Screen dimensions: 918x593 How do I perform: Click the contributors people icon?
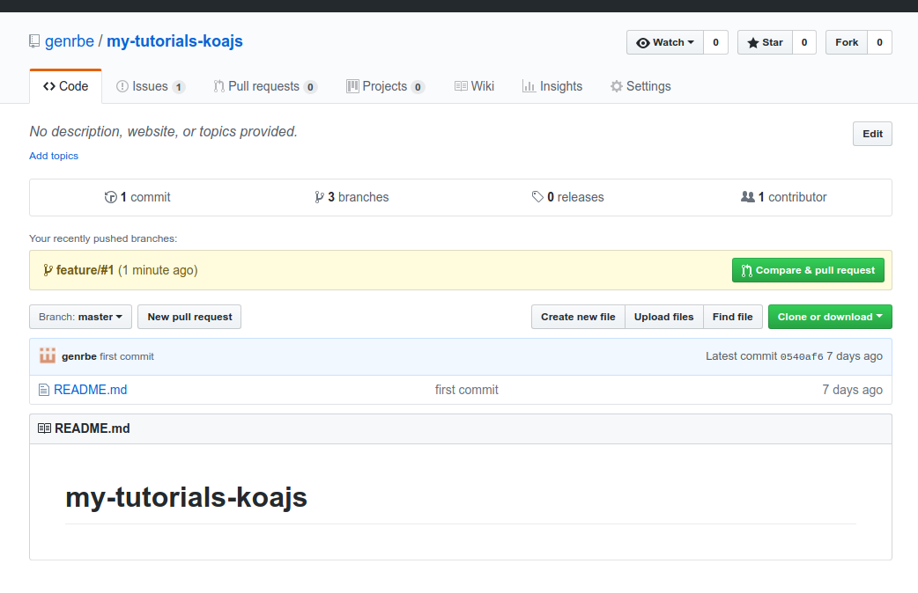click(x=748, y=197)
